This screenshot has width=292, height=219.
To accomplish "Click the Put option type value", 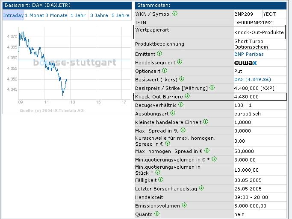I will pyautogui.click(x=238, y=71).
